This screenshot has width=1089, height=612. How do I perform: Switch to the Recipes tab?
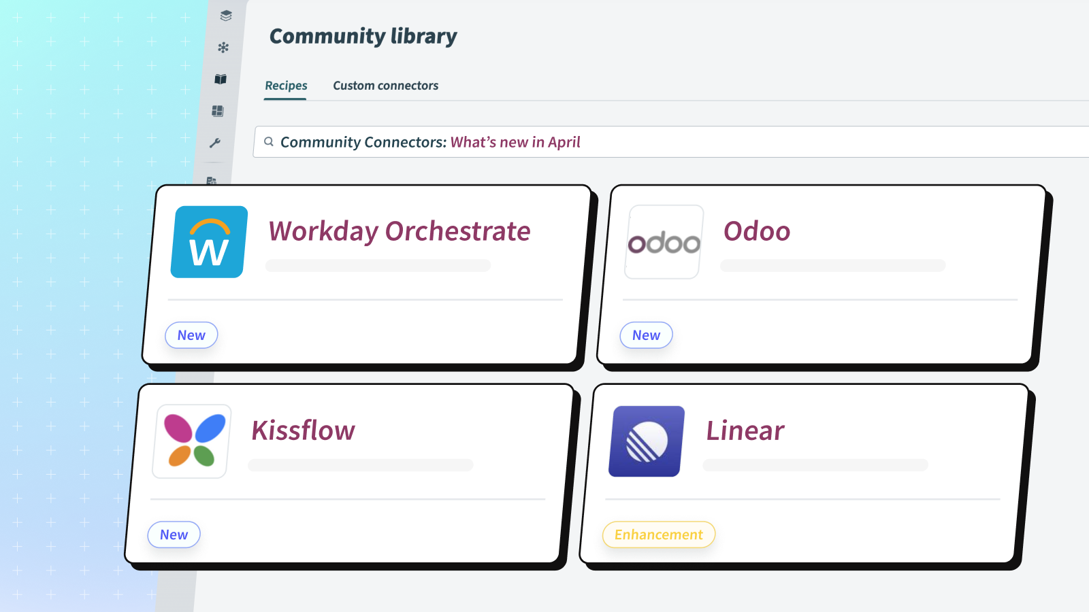pyautogui.click(x=286, y=86)
